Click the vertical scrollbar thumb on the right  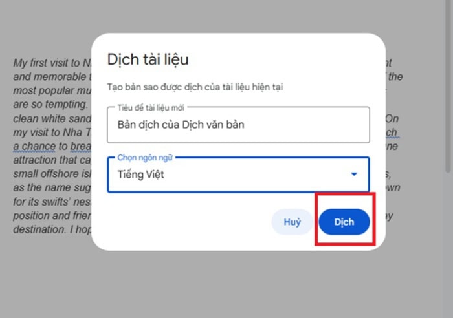pos(448,87)
